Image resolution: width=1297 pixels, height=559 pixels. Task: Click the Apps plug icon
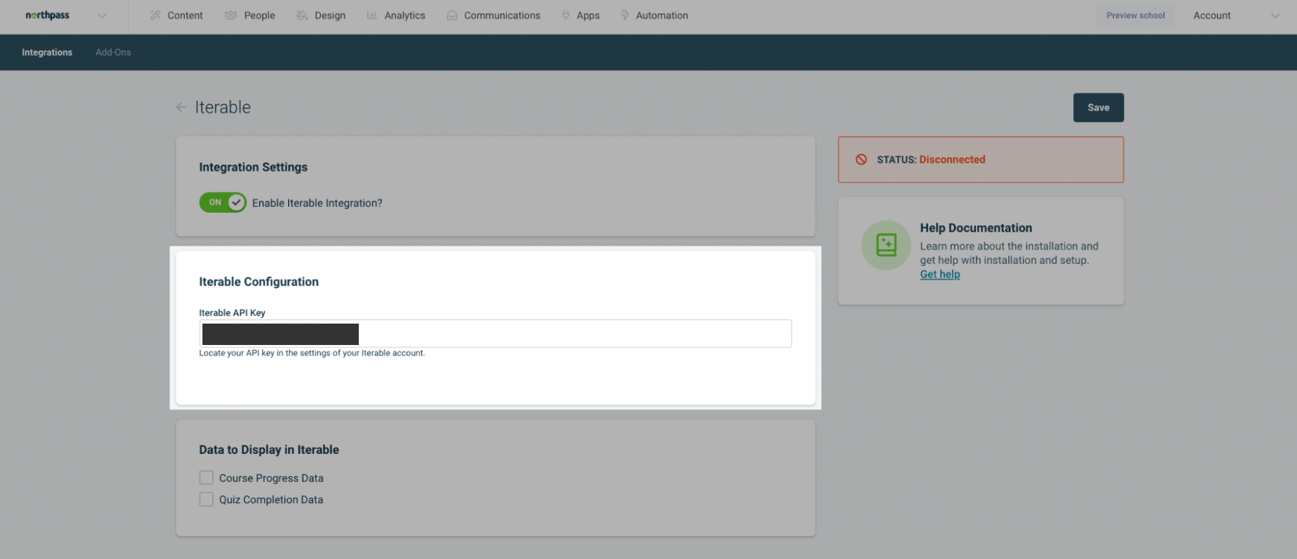click(x=566, y=15)
